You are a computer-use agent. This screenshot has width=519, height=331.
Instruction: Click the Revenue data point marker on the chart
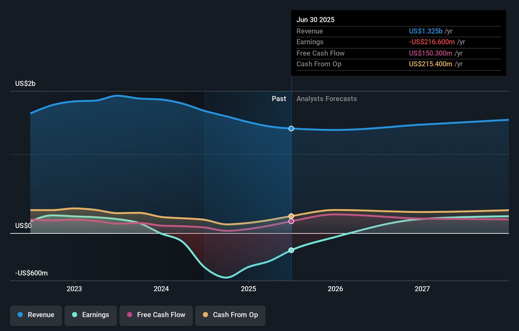coord(291,129)
